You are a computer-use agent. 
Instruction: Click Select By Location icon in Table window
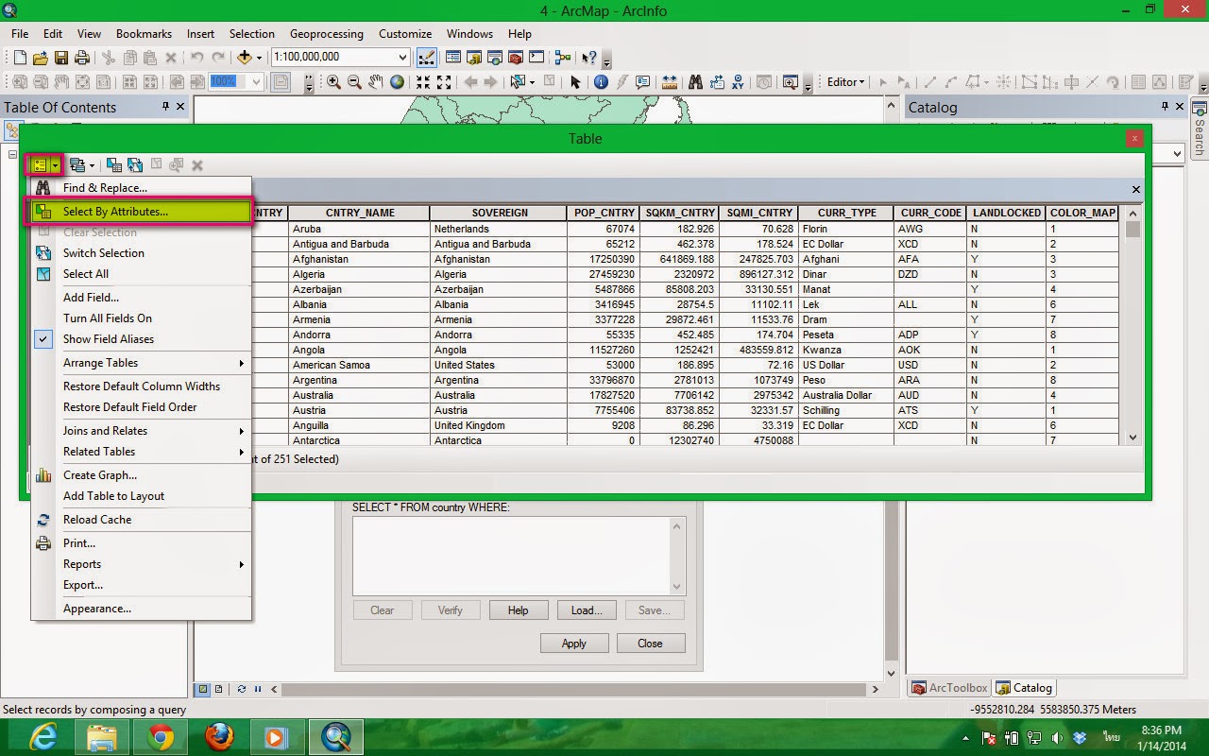coord(113,165)
